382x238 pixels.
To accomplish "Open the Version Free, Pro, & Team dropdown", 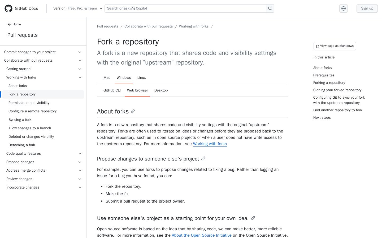I will point(78,8).
